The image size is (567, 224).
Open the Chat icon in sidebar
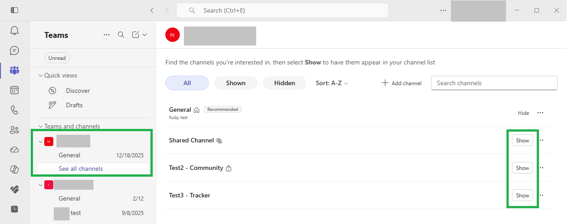[x=14, y=50]
